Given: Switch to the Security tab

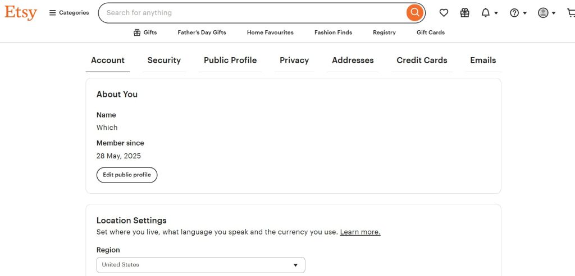Looking at the screenshot, I should click(164, 60).
